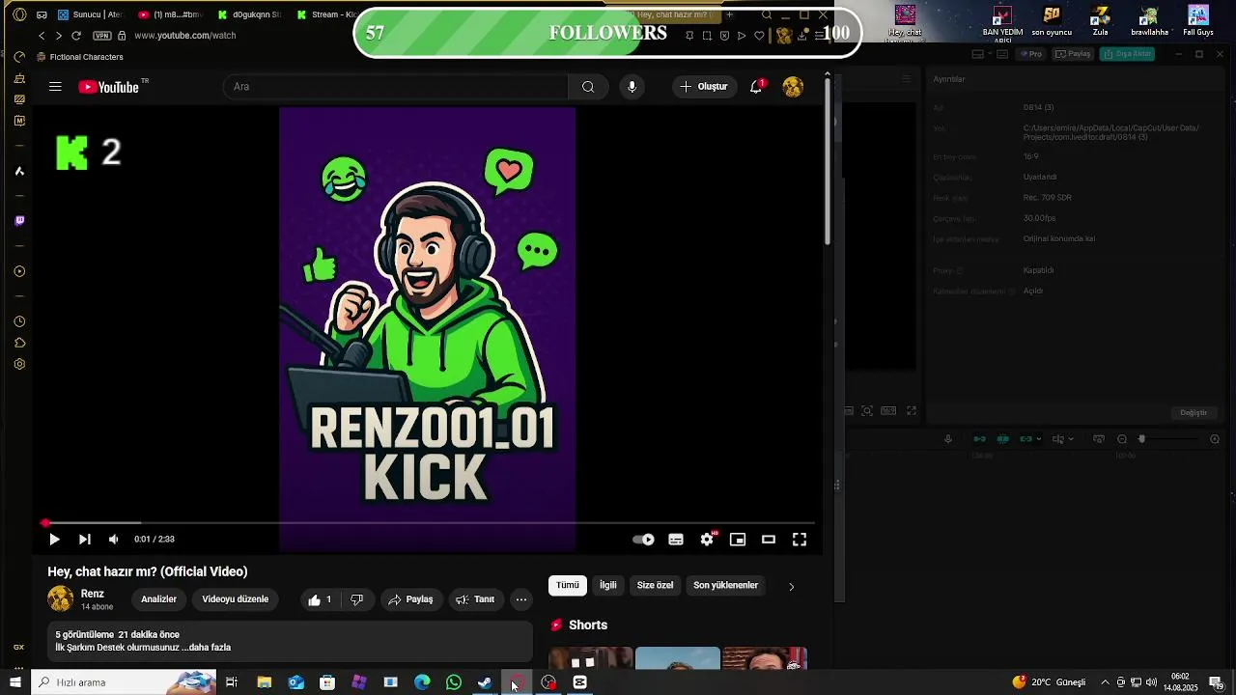The height and width of the screenshot is (695, 1236).
Task: Go back in the browser history
Action: click(42, 36)
